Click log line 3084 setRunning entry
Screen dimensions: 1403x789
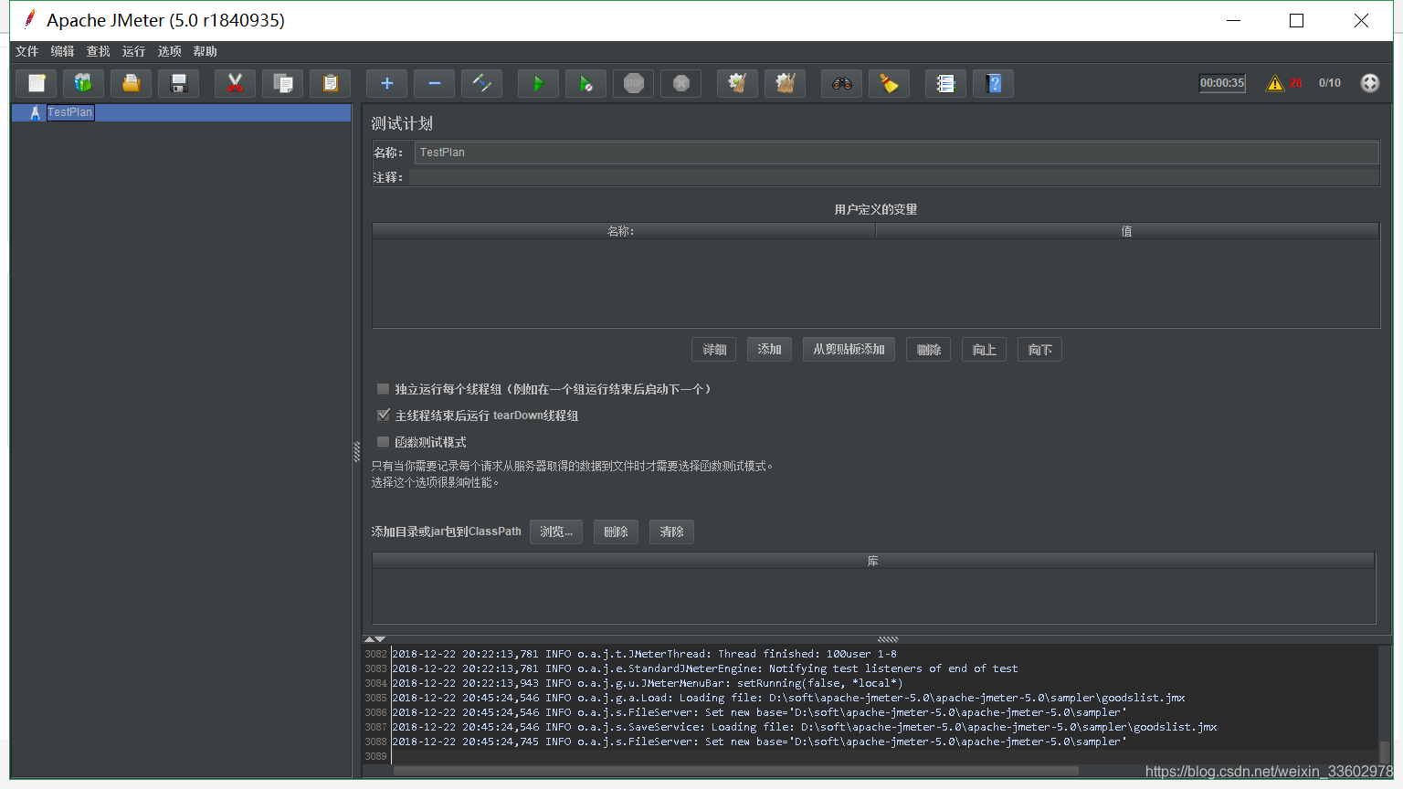(647, 683)
